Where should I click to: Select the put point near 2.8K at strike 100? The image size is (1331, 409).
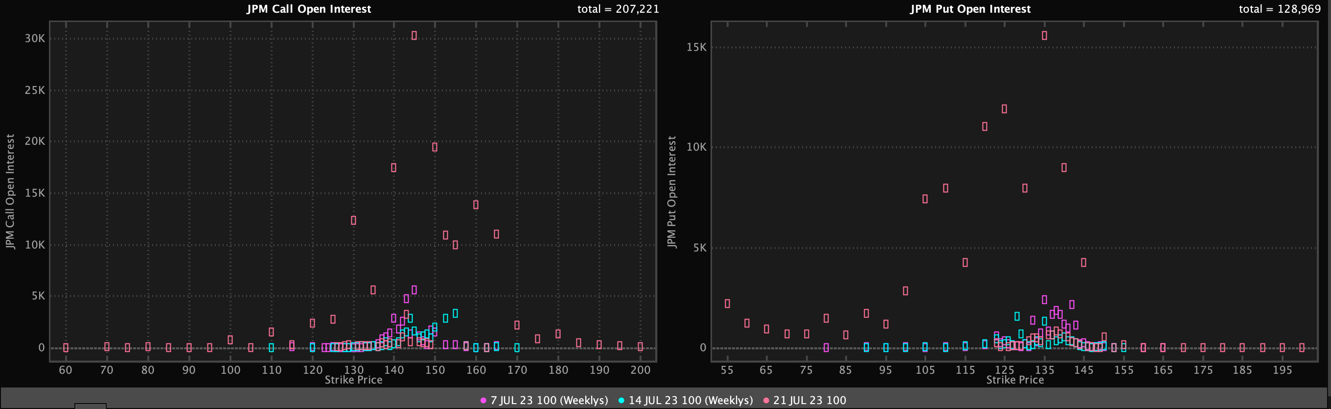point(905,291)
